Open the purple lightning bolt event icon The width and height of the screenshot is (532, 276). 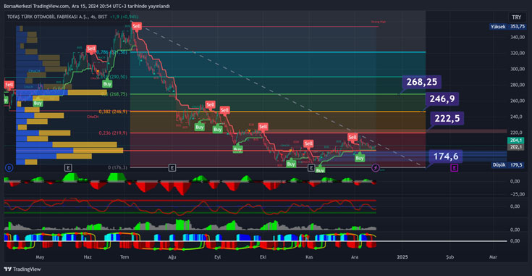point(375,168)
